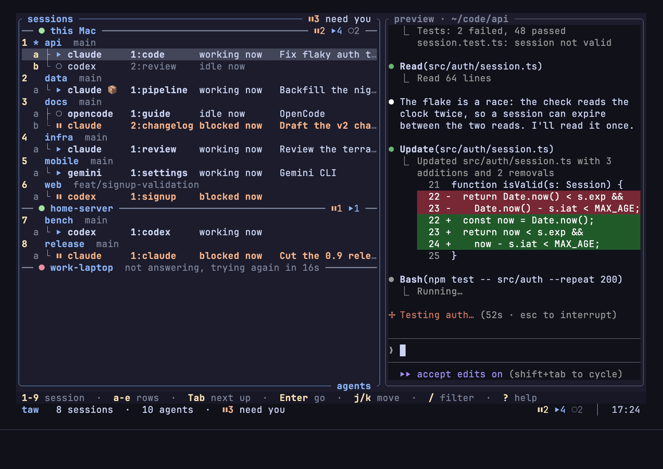Click the Update(src/auth/session.ts) tool entry
The image size is (663, 469).
477,149
